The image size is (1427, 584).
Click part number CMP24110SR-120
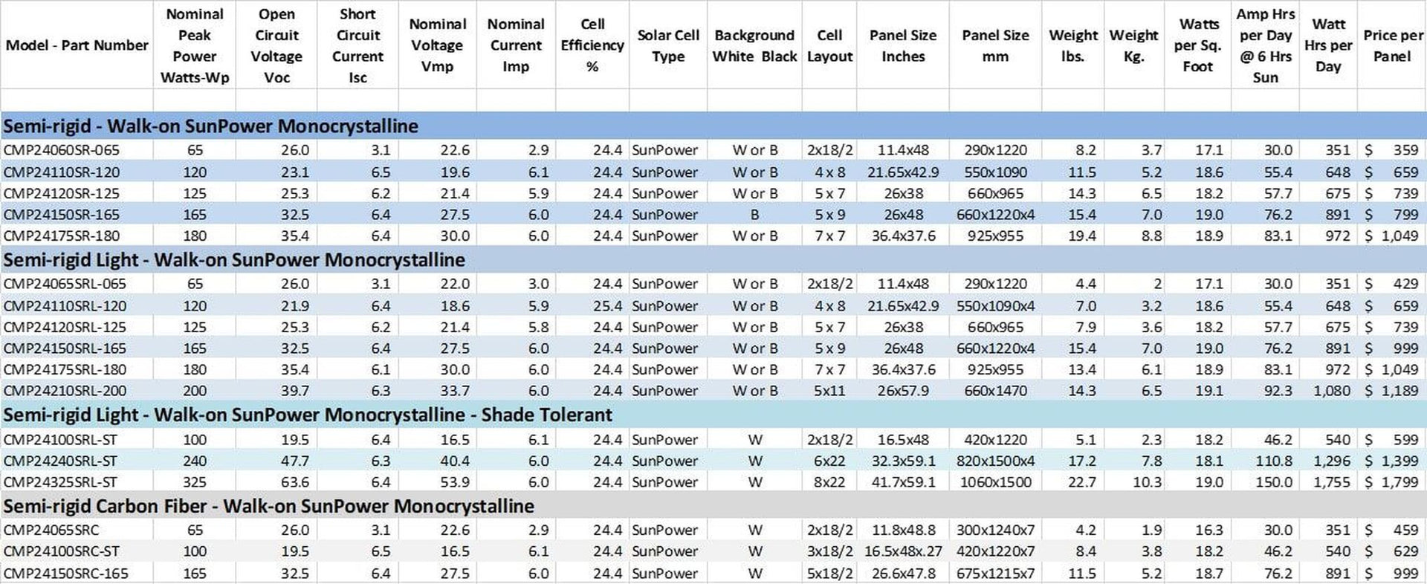[x=62, y=172]
